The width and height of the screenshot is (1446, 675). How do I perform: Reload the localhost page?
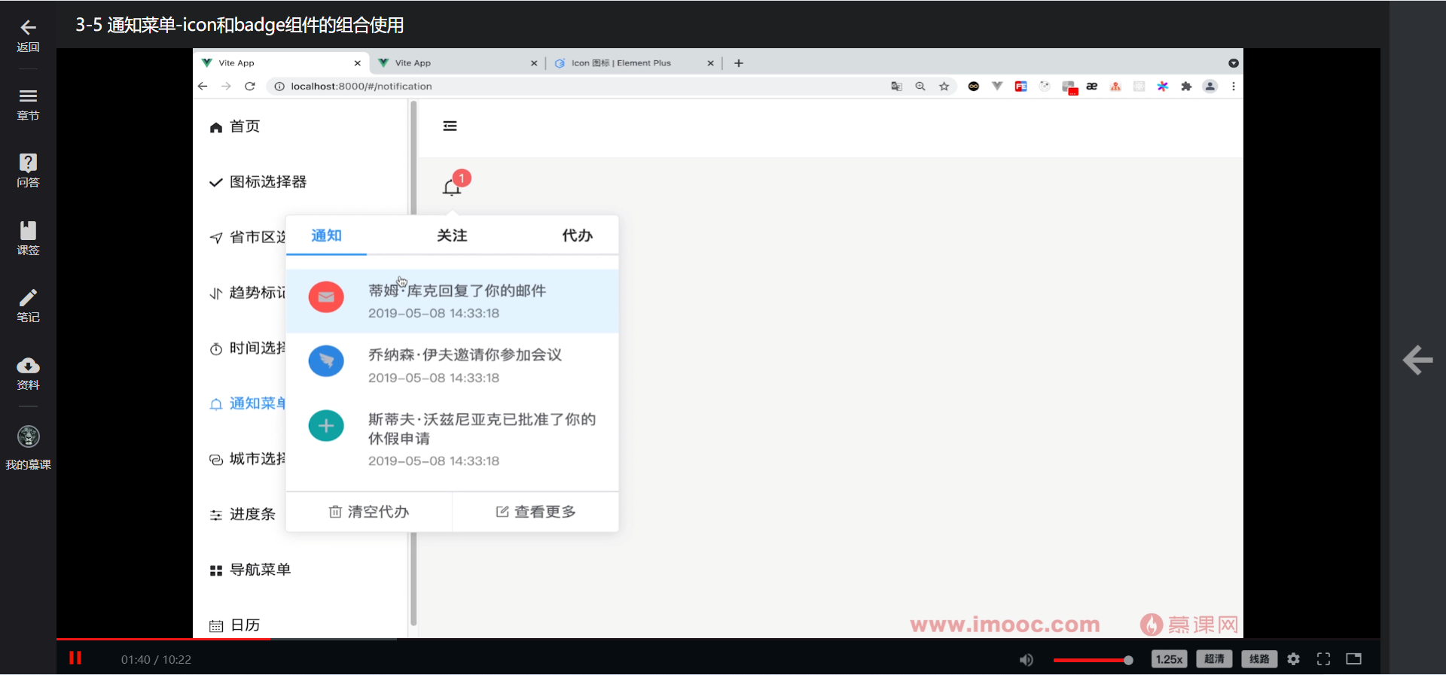[250, 87]
